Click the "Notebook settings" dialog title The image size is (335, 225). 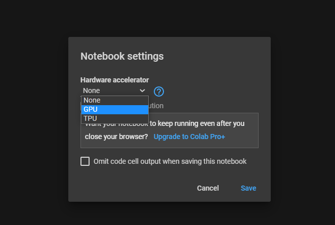click(122, 56)
